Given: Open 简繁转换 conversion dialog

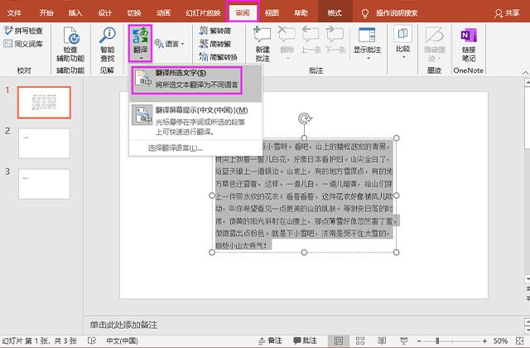Looking at the screenshot, I should (218, 57).
